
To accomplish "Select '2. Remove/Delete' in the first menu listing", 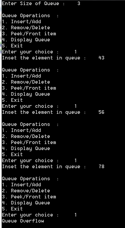I will tap(26, 27).
